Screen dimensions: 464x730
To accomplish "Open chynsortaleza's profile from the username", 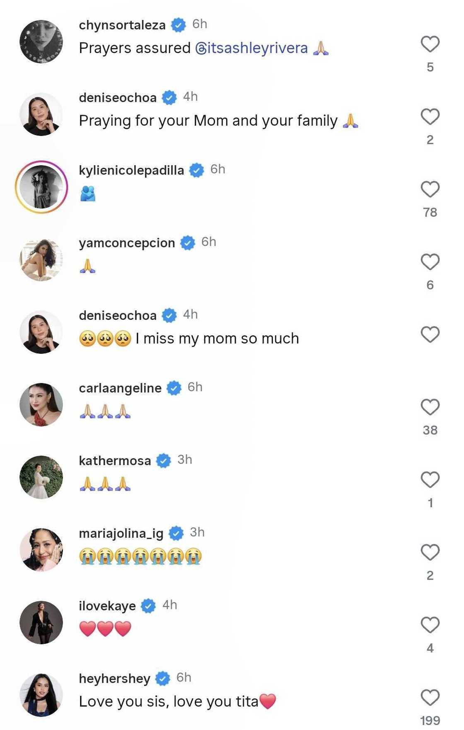I will (122, 24).
